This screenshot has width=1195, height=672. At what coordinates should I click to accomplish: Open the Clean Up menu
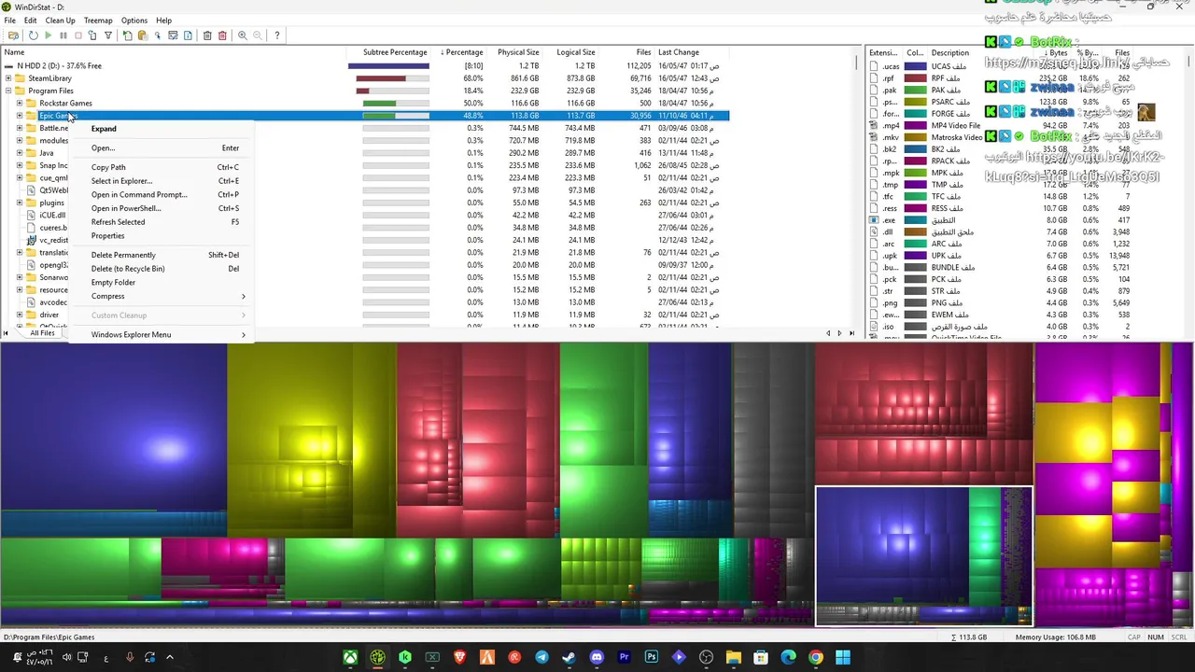tap(60, 21)
